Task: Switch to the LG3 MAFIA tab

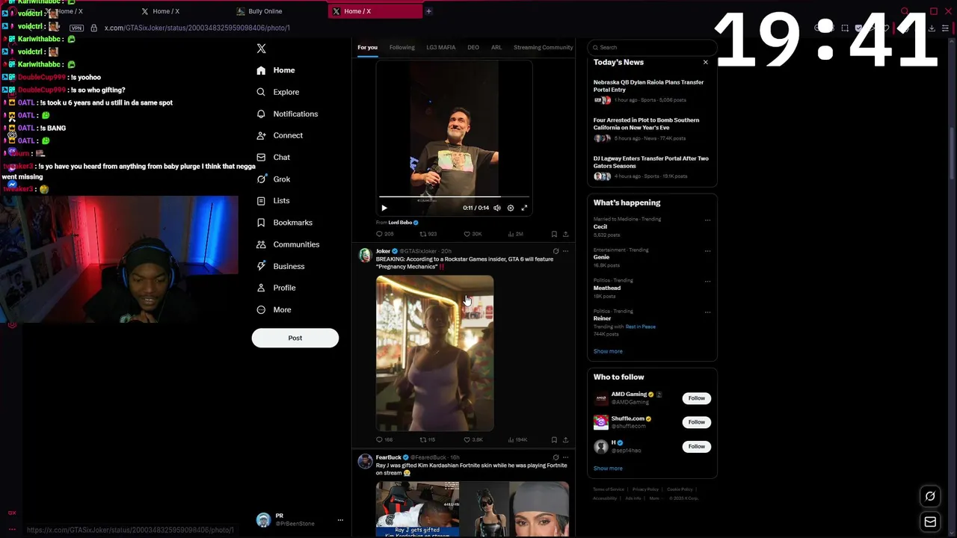Action: (x=440, y=47)
